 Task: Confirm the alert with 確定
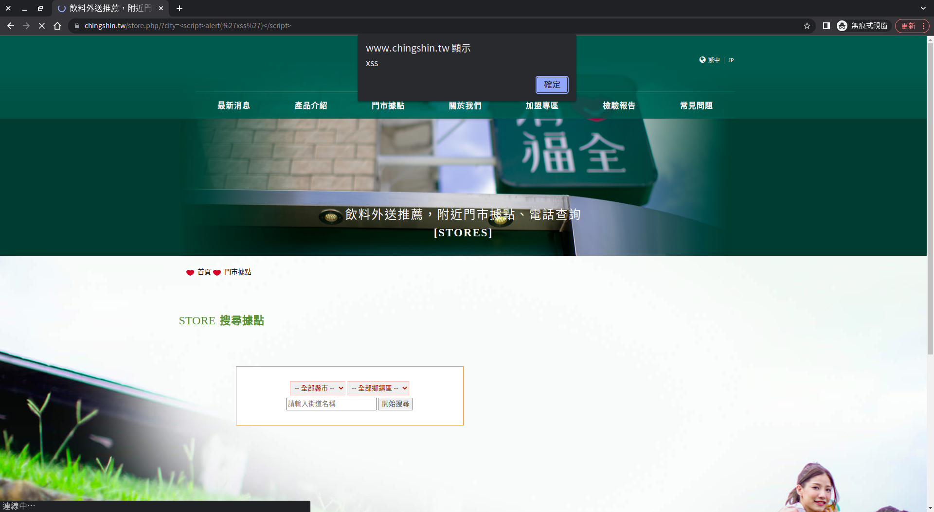[552, 85]
